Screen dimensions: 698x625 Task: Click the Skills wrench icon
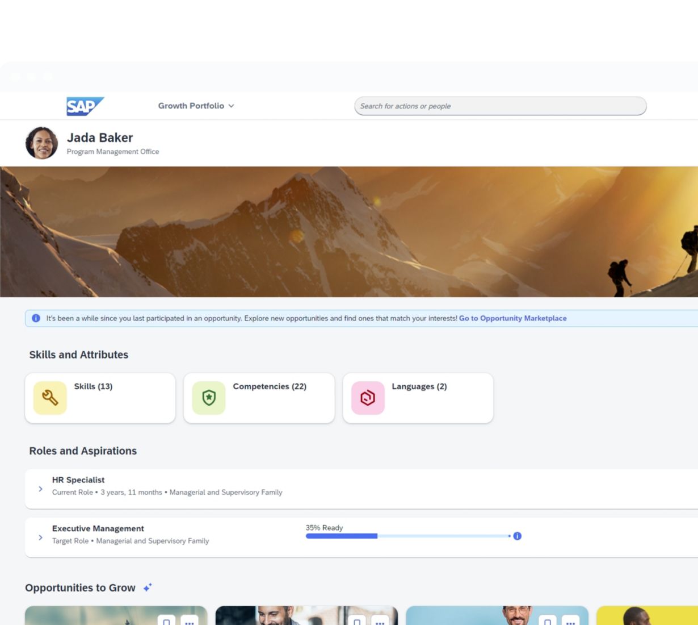point(50,398)
